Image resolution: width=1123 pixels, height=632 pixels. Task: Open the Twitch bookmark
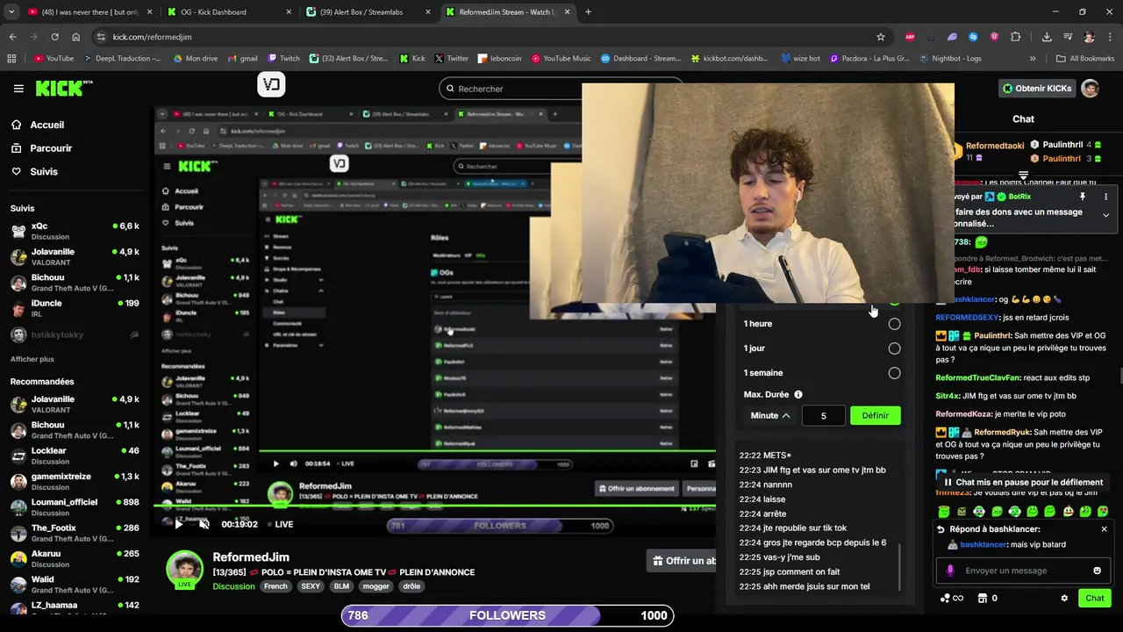click(x=283, y=59)
